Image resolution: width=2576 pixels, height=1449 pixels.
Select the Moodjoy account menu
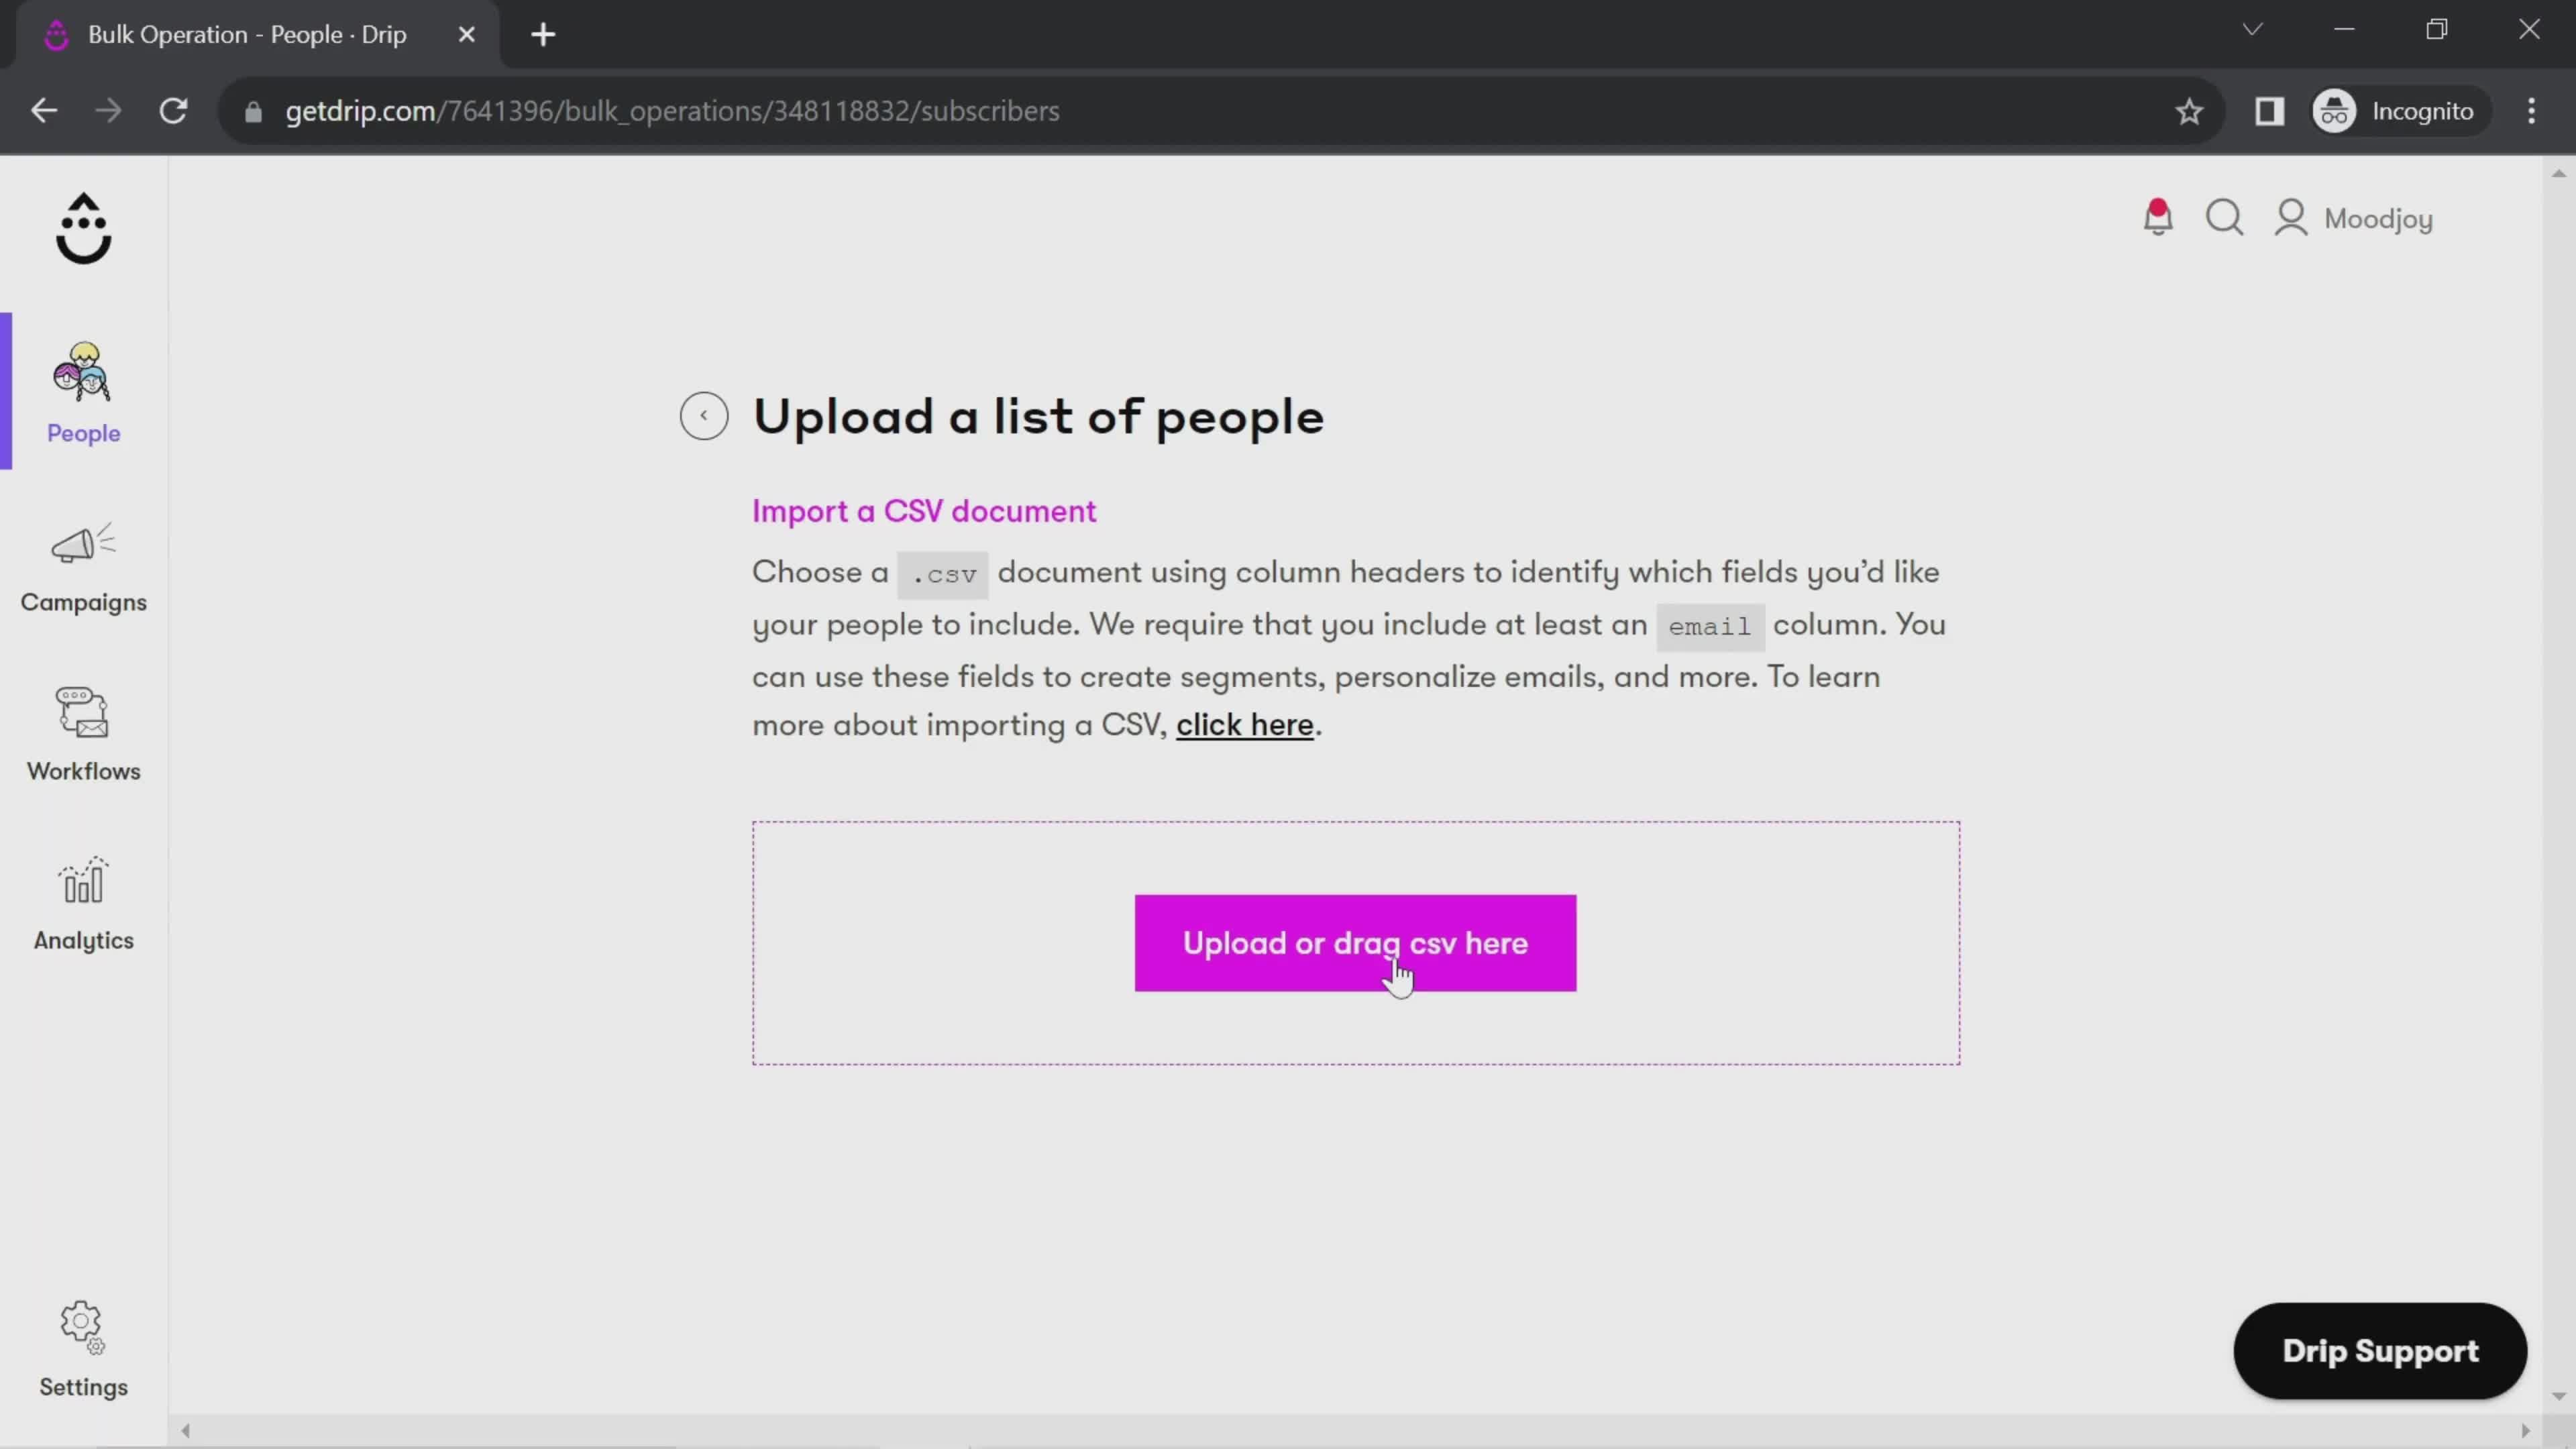pyautogui.click(x=2359, y=217)
